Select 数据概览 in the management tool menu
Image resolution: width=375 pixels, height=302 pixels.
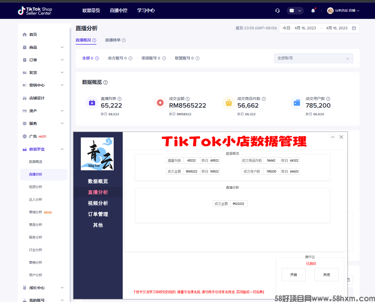tap(98, 181)
